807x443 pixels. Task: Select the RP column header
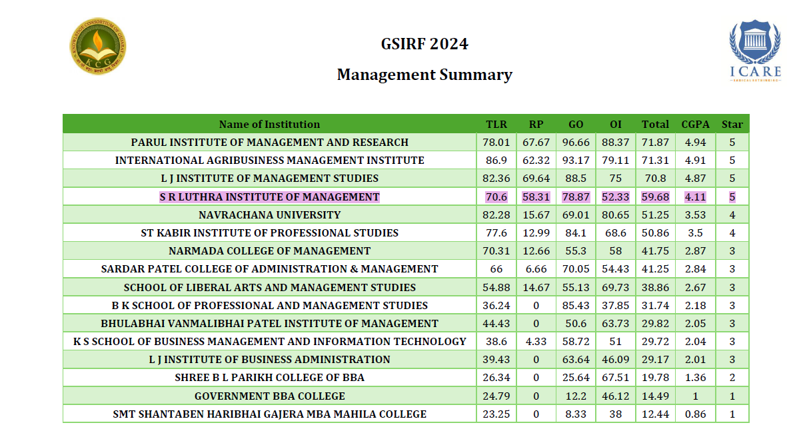(x=536, y=124)
